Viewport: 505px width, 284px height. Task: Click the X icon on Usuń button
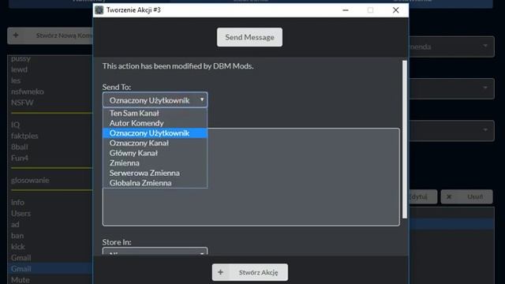tap(449, 196)
